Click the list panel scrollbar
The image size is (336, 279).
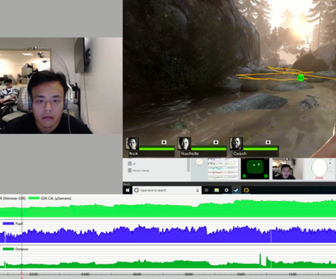click(188, 165)
